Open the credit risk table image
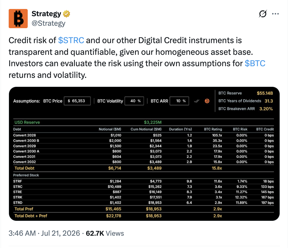 tap(144, 154)
